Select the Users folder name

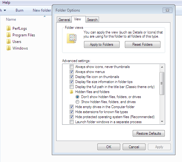tap(17, 42)
